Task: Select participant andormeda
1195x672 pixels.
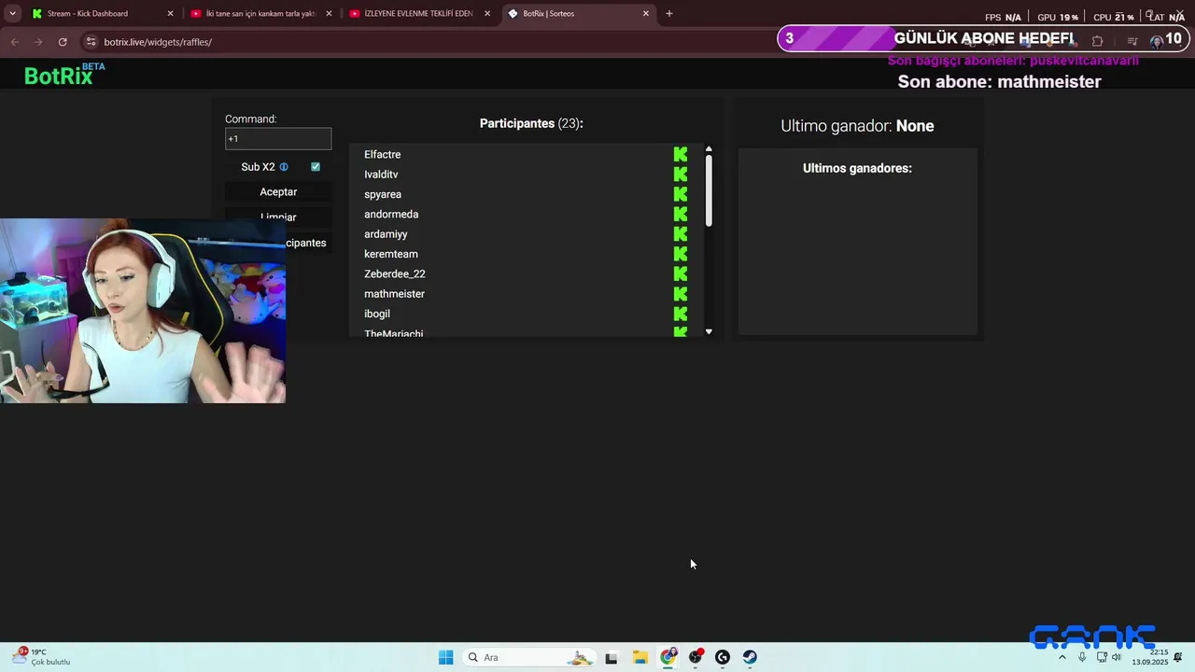Action: (x=391, y=215)
